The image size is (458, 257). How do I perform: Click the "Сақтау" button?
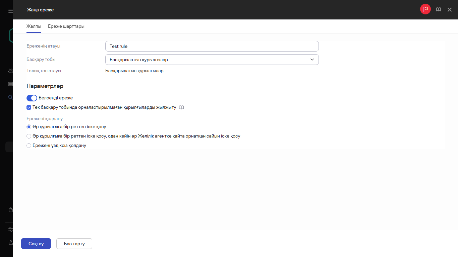tap(36, 244)
